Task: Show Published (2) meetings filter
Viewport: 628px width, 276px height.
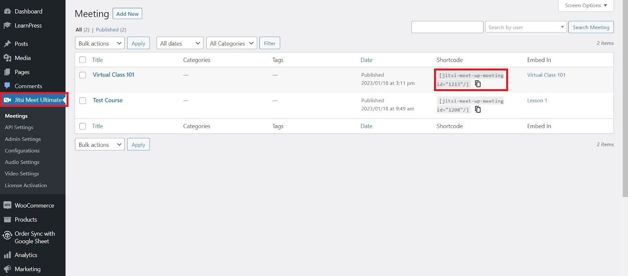Action: (x=111, y=29)
